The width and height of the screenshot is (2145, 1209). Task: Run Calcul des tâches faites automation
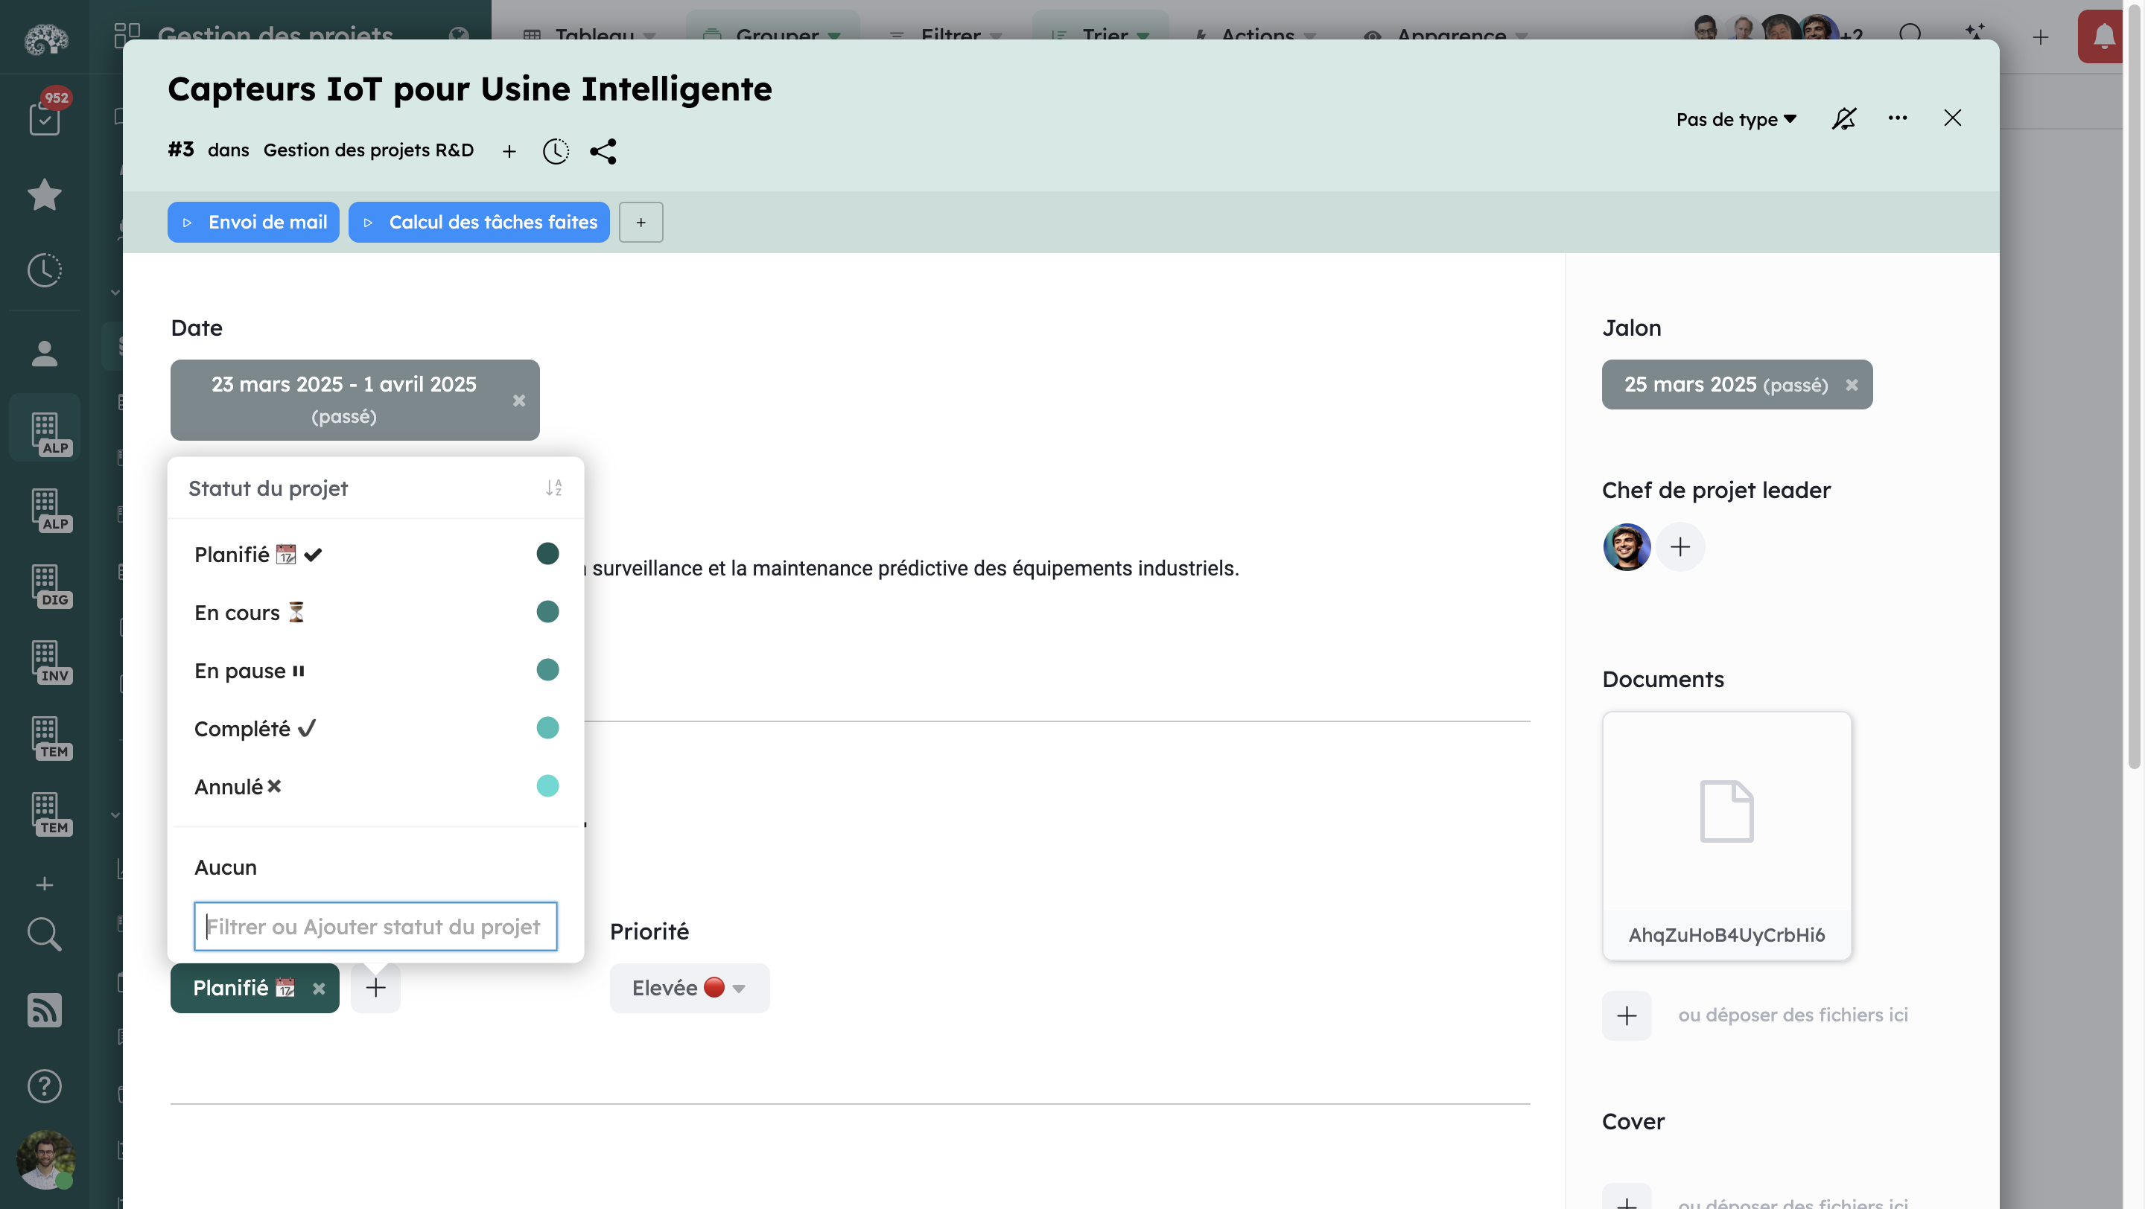tap(479, 222)
